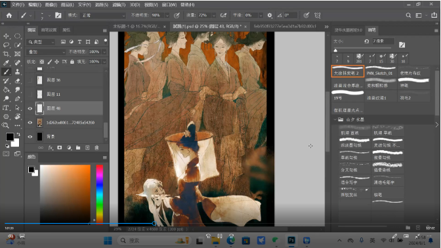Screen dimensions: 441x248
Task: Show the 图层 11 layer
Action: [30, 94]
